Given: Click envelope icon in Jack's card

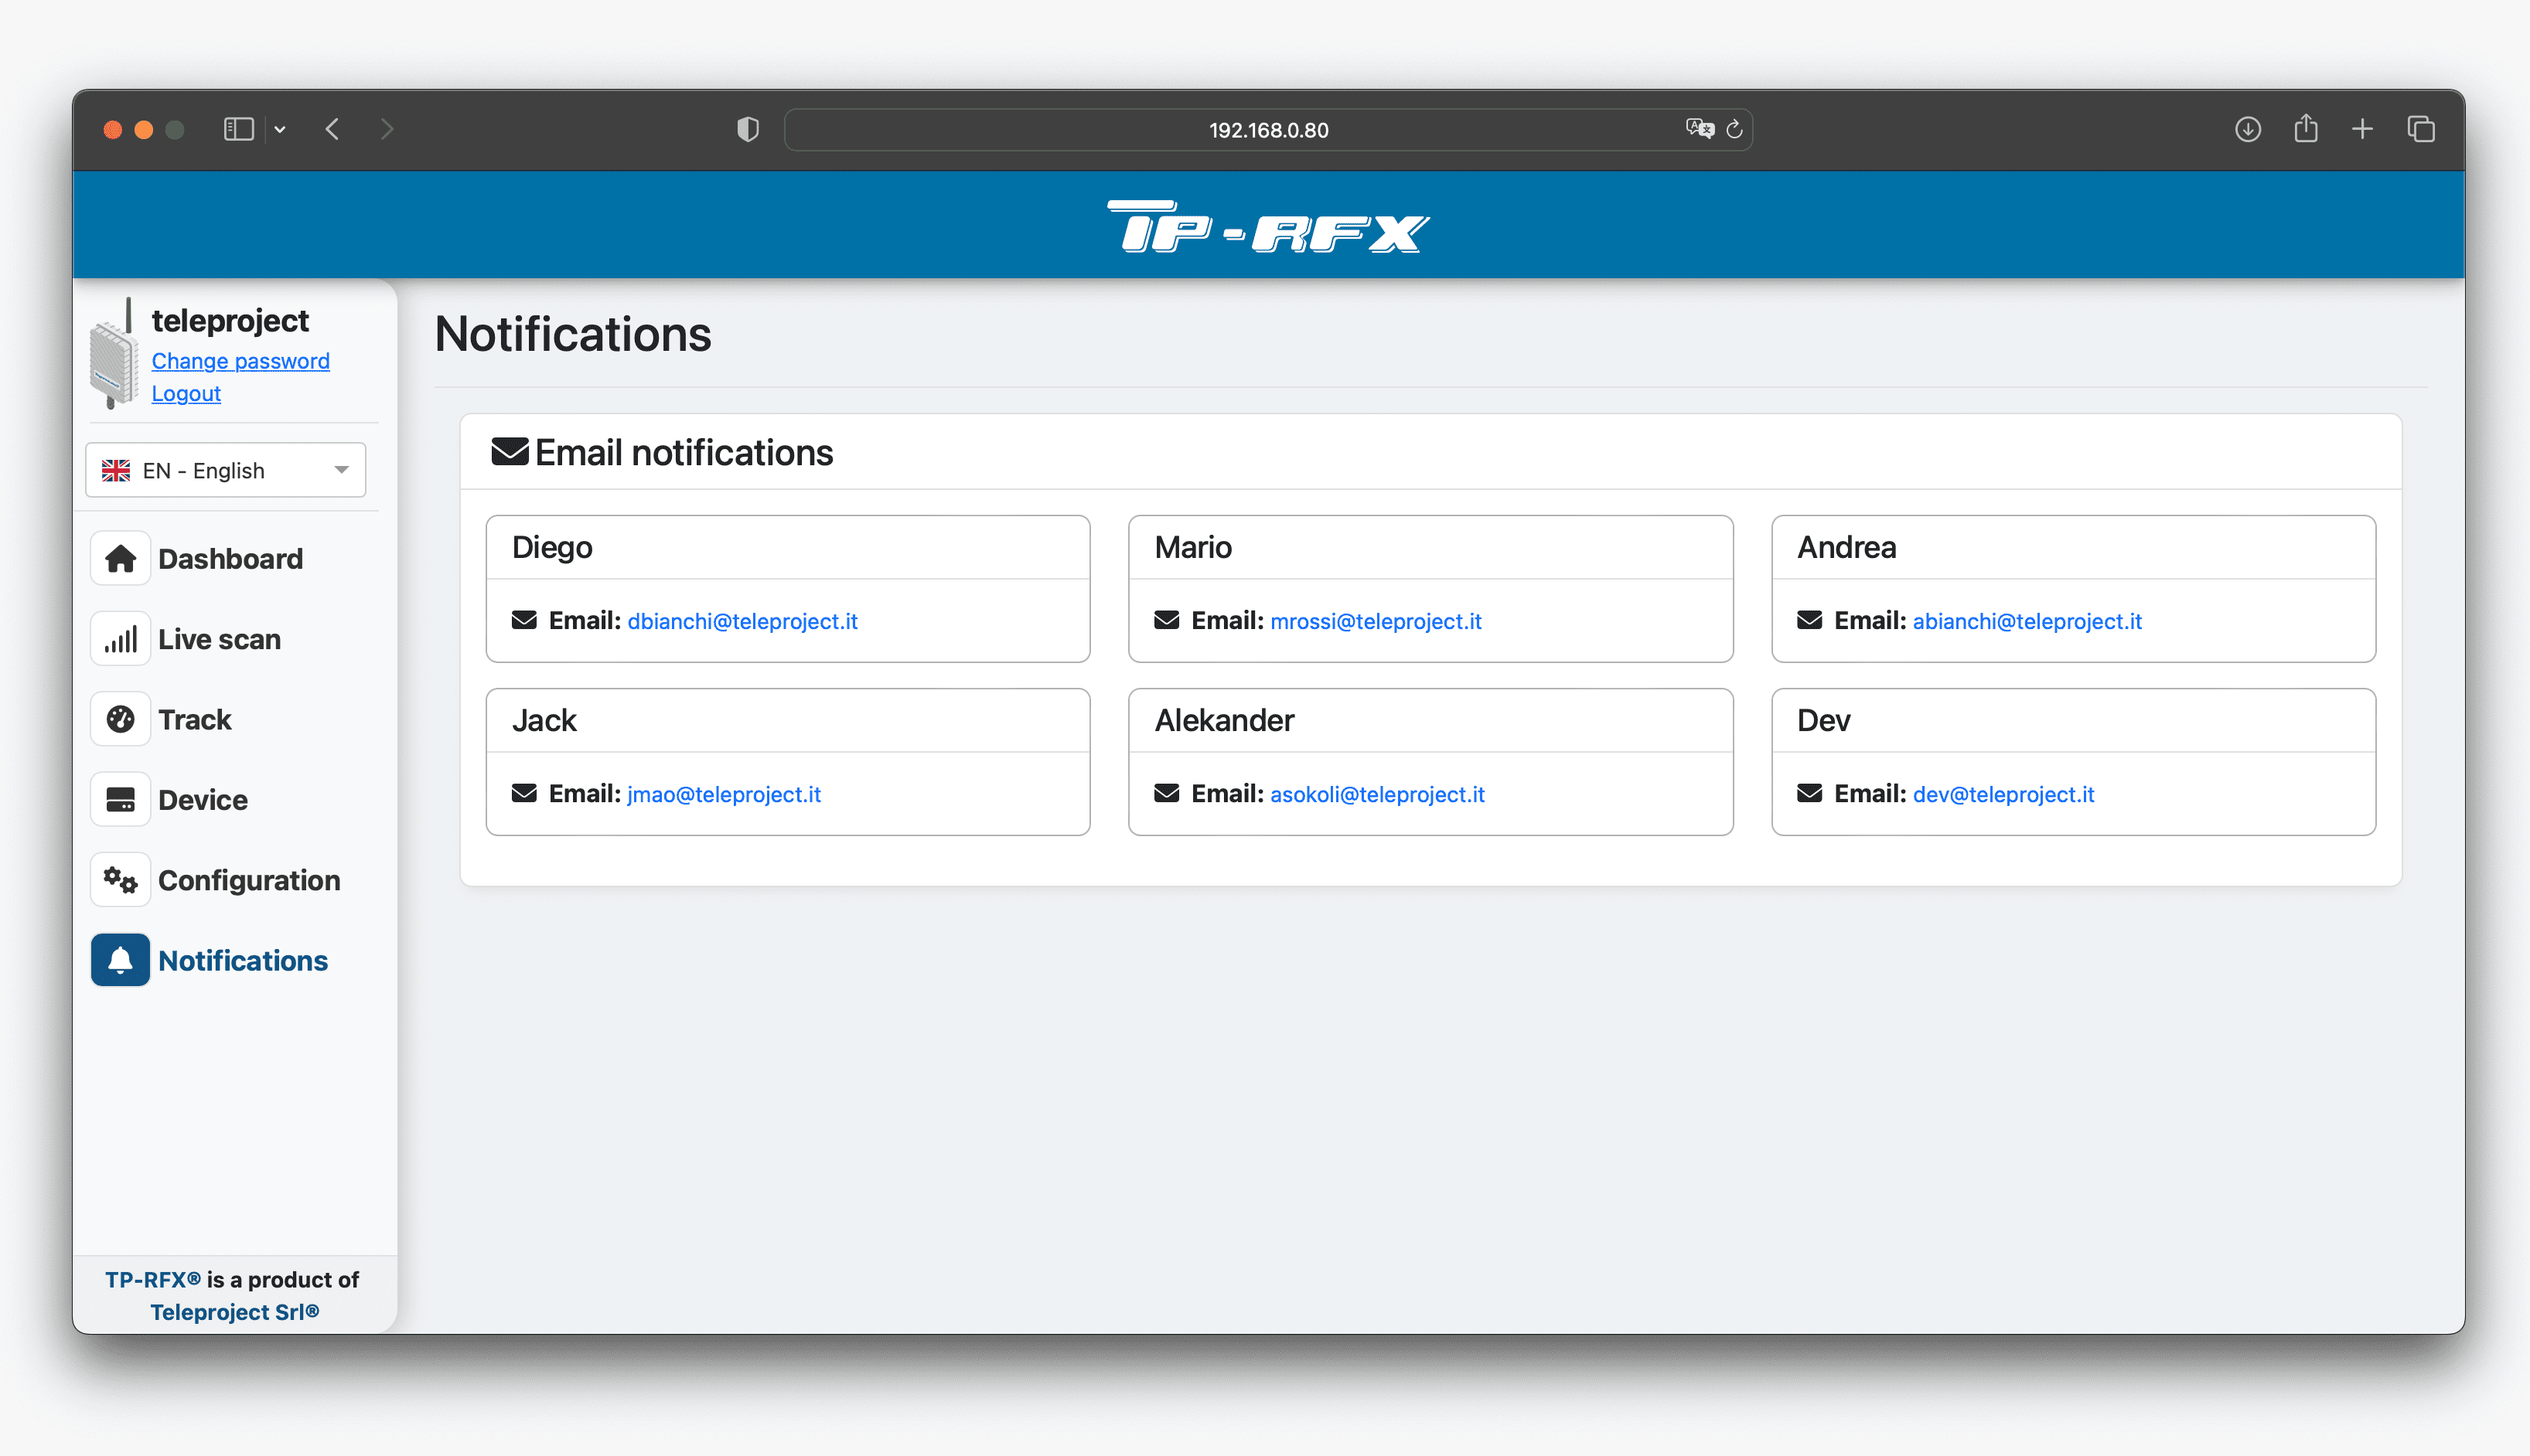Looking at the screenshot, I should point(524,793).
